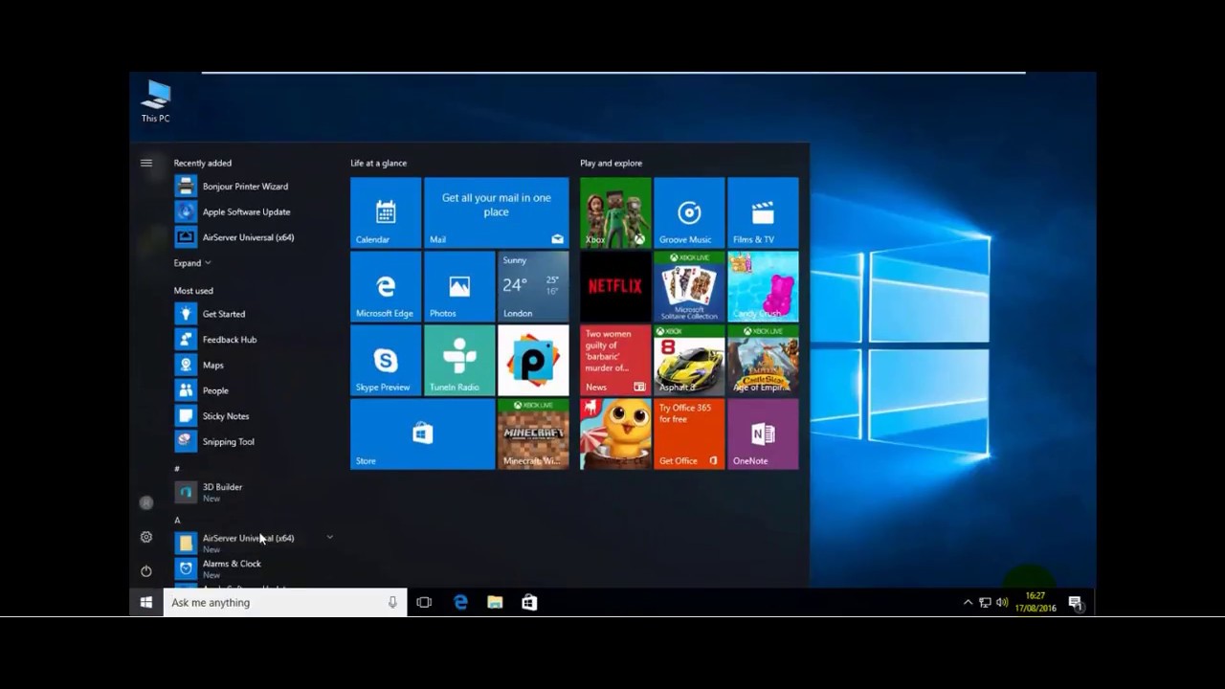The image size is (1225, 689).
Task: Click the taskbar clock showing 16:27
Action: (x=1036, y=602)
